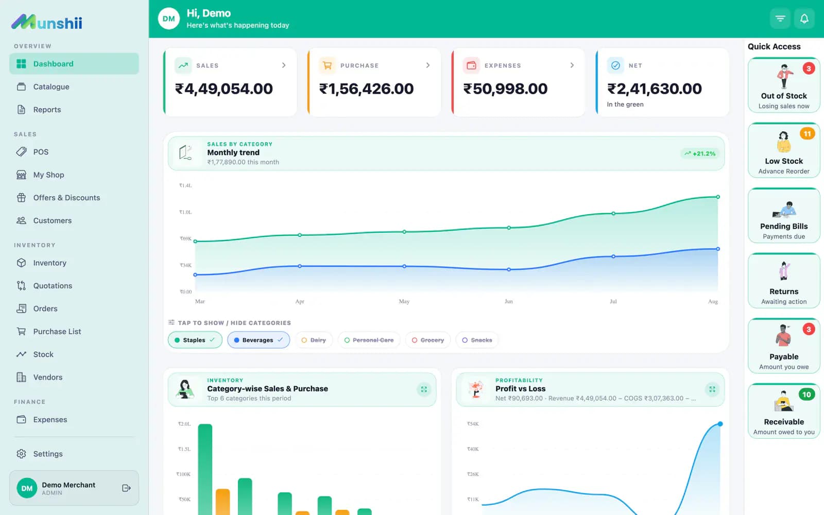824x515 pixels.
Task: Click the +21.2% growth badge
Action: pyautogui.click(x=700, y=153)
